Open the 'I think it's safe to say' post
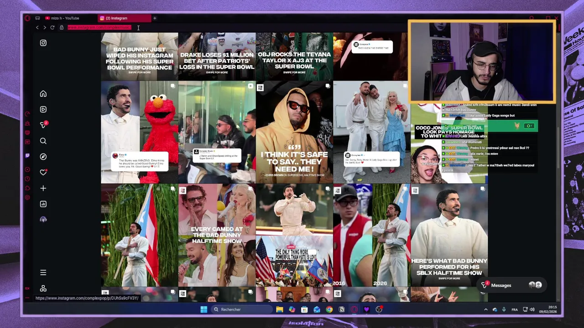 click(x=294, y=132)
